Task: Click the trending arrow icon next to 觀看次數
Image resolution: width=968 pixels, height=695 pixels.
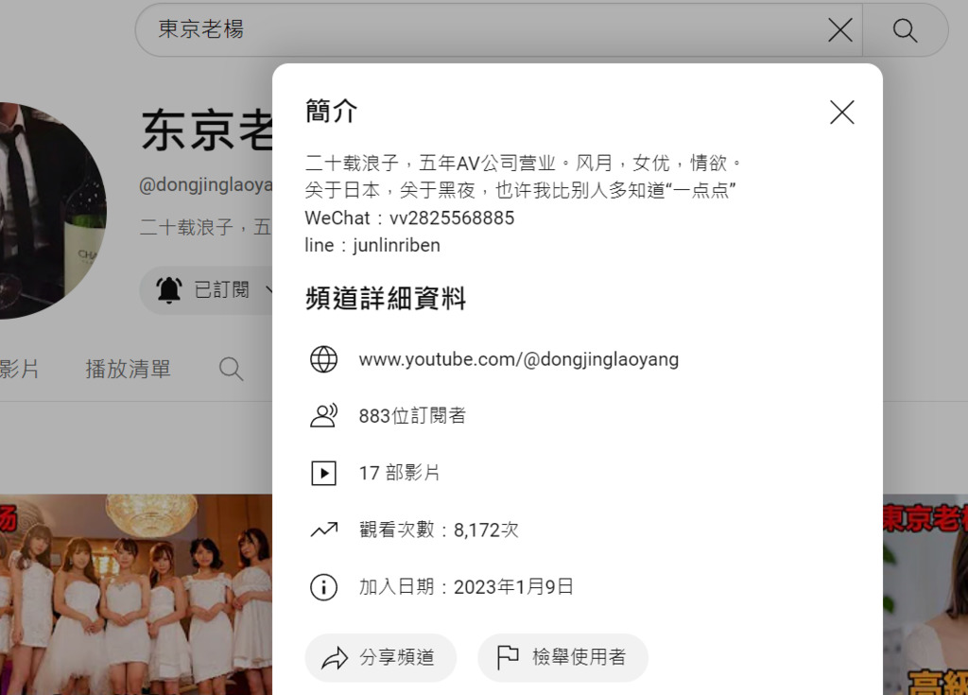Action: coord(324,530)
